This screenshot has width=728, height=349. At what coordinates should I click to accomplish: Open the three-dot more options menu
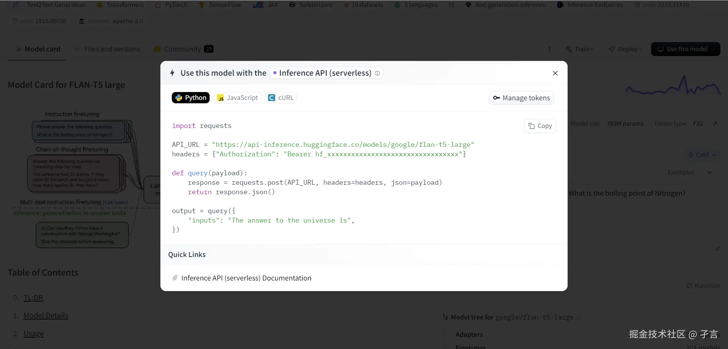point(549,49)
